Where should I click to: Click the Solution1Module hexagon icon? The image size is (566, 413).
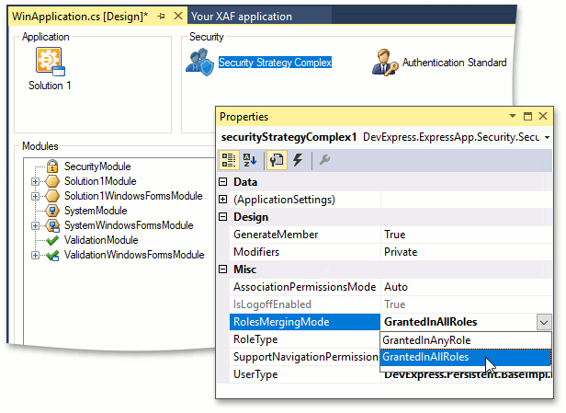click(x=52, y=181)
